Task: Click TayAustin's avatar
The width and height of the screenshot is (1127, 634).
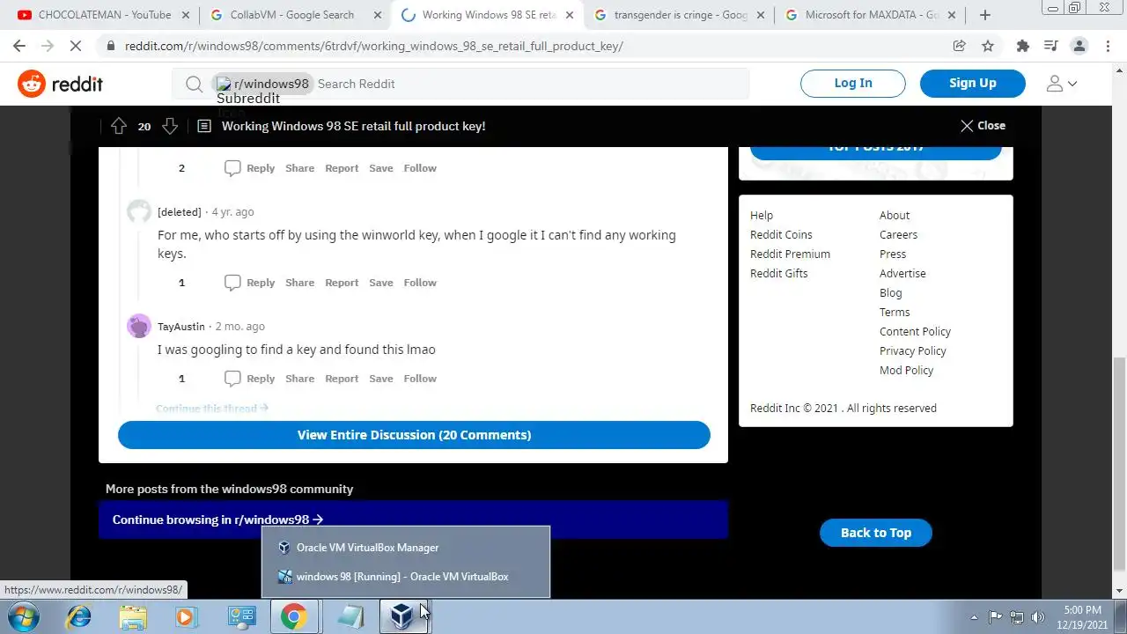Action: click(x=139, y=326)
